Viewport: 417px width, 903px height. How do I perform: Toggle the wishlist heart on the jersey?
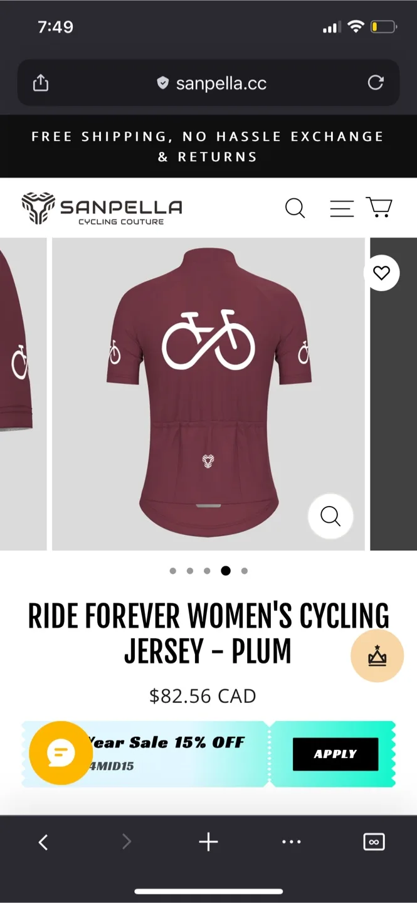click(381, 273)
